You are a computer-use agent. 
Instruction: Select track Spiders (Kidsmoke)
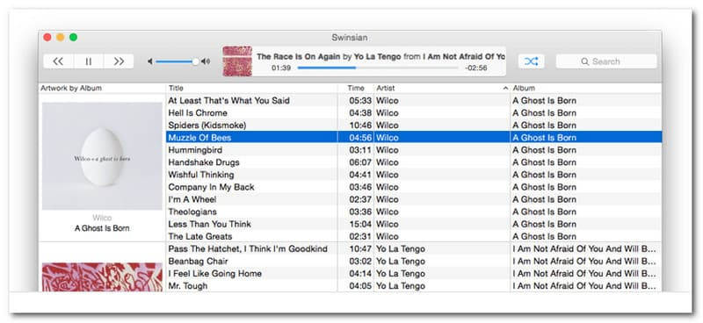413,126
